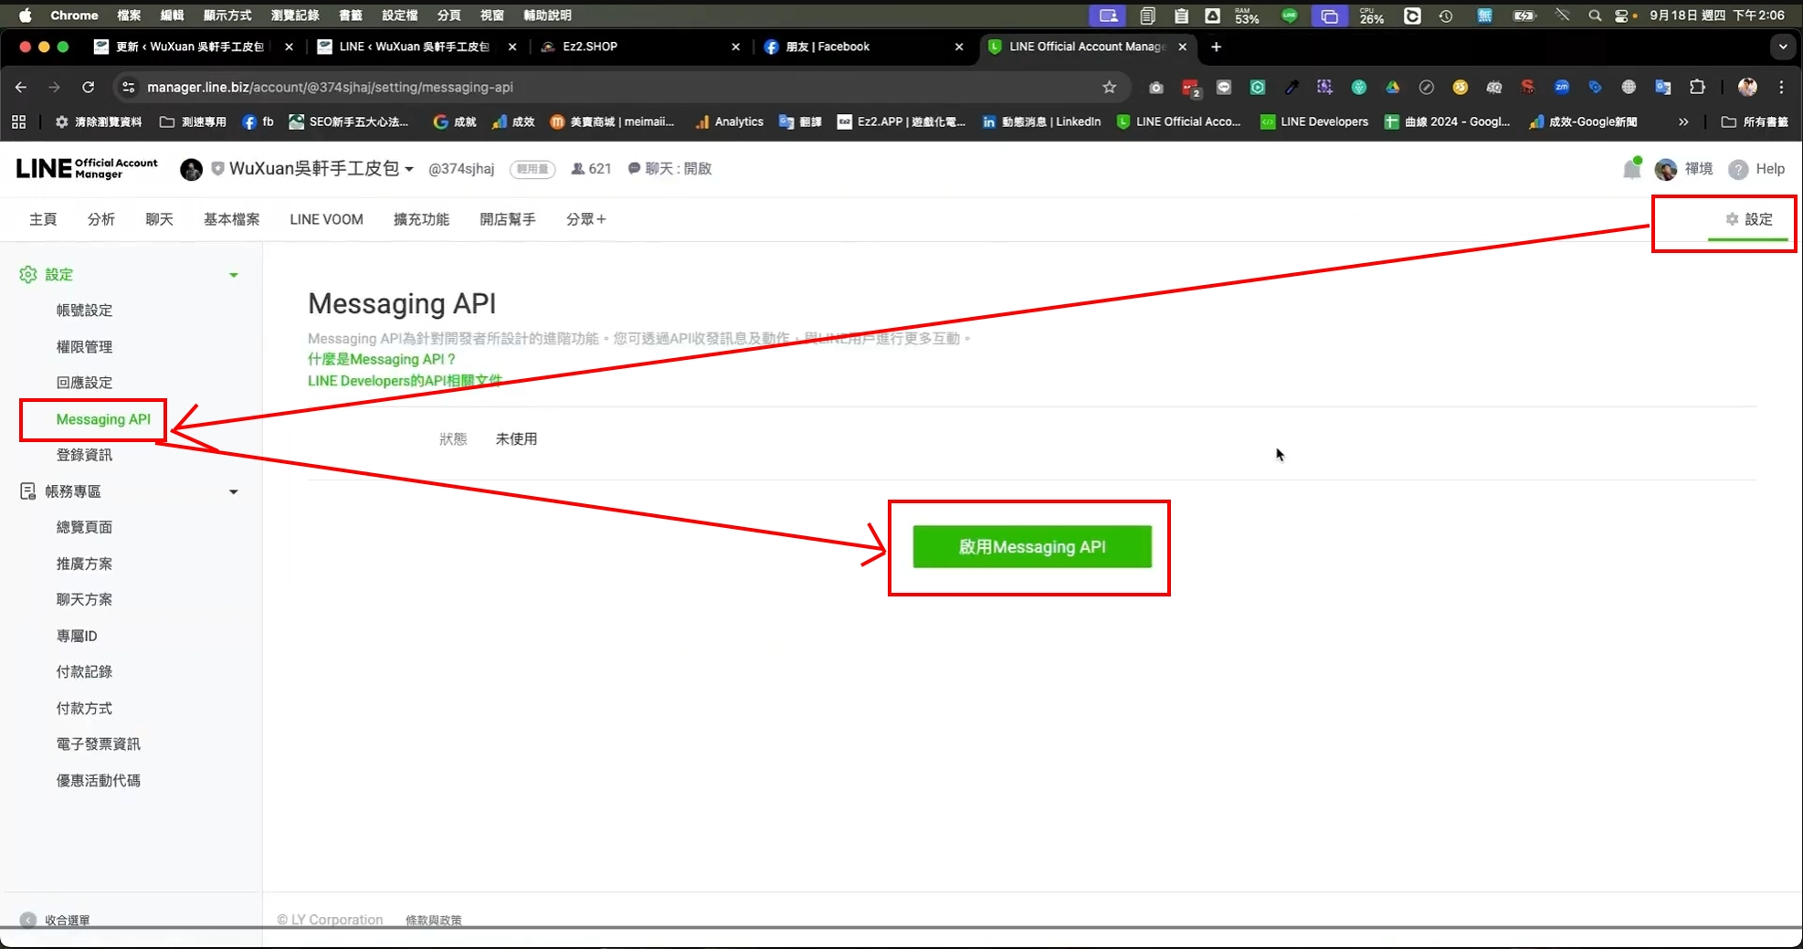Open the Help question mark icon
This screenshot has width=1803, height=949.
1738,169
